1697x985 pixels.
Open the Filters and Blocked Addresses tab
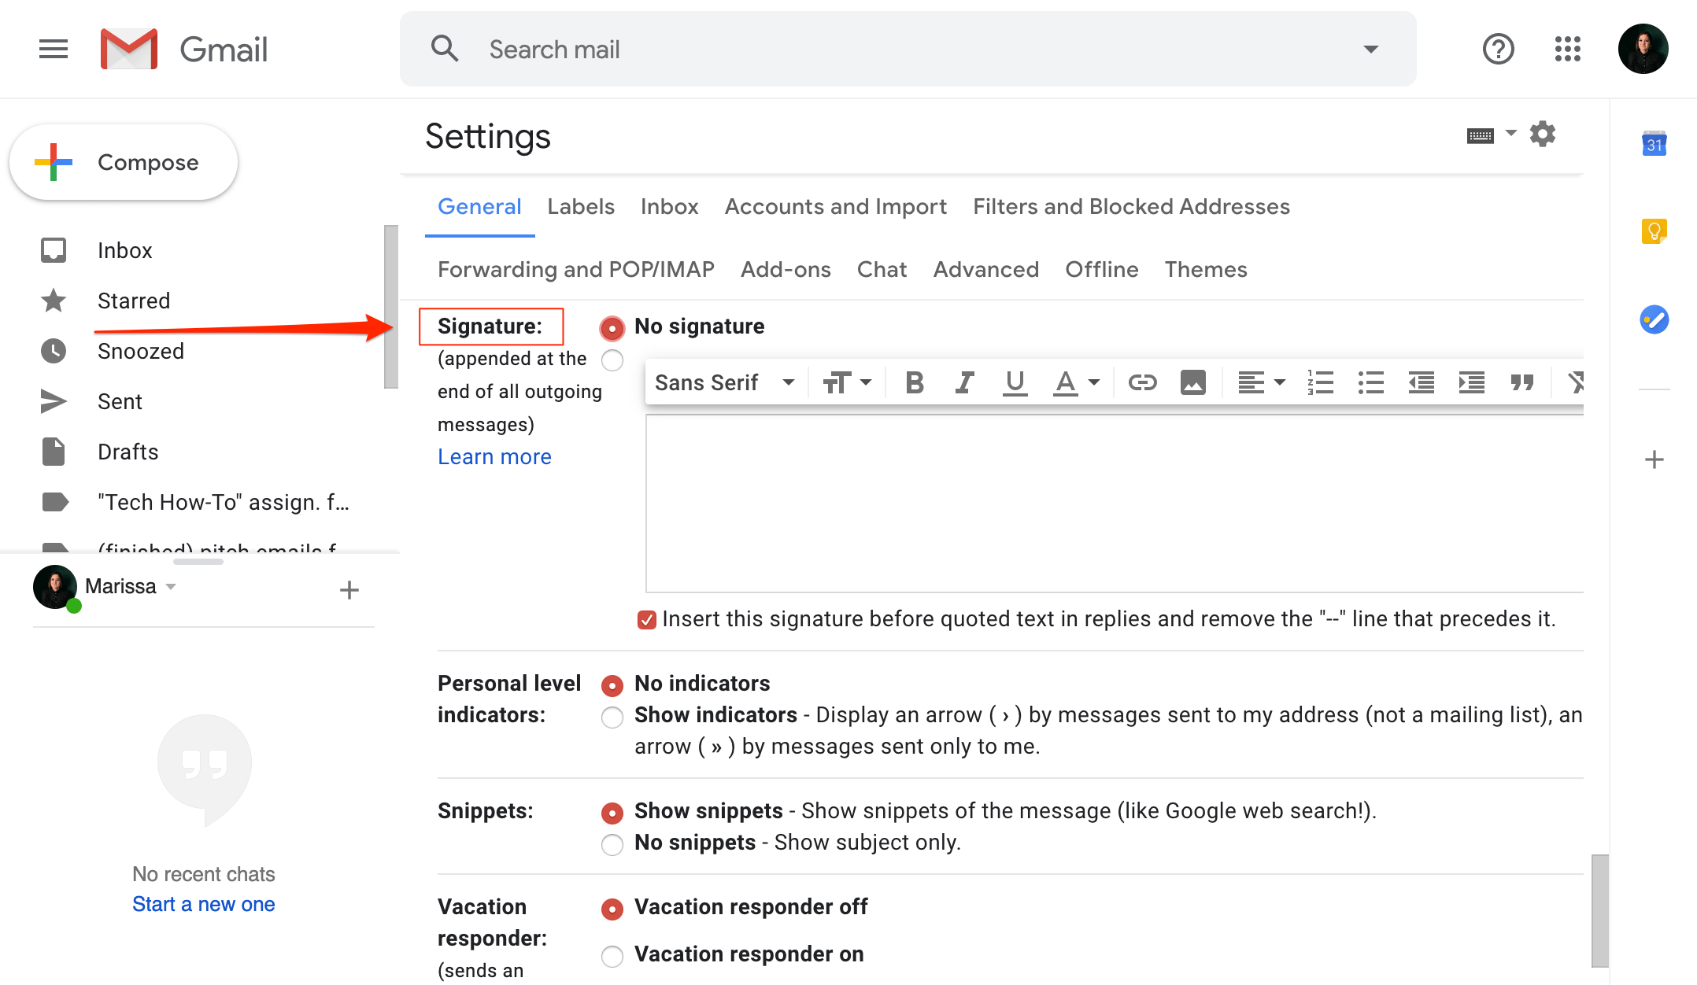1130,207
